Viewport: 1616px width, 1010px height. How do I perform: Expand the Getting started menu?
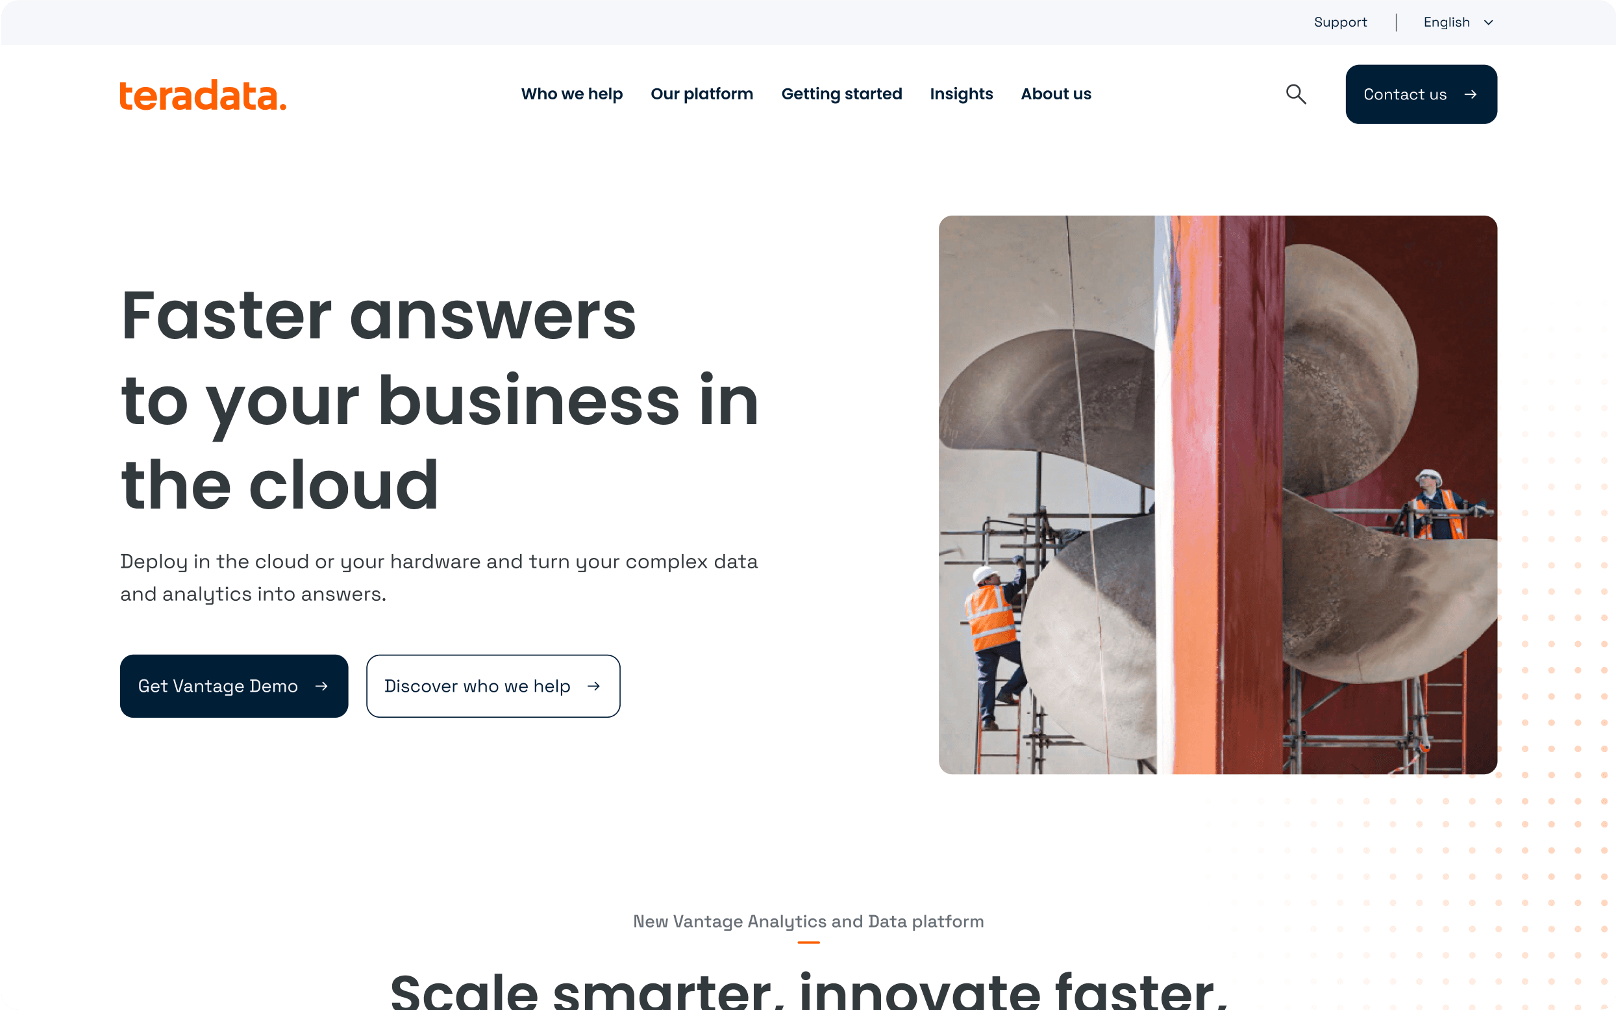click(x=841, y=94)
